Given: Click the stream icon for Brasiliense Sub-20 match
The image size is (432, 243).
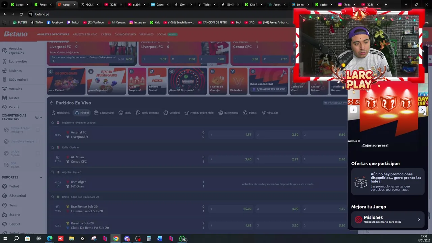Looking at the screenshot, I should coord(58,207).
